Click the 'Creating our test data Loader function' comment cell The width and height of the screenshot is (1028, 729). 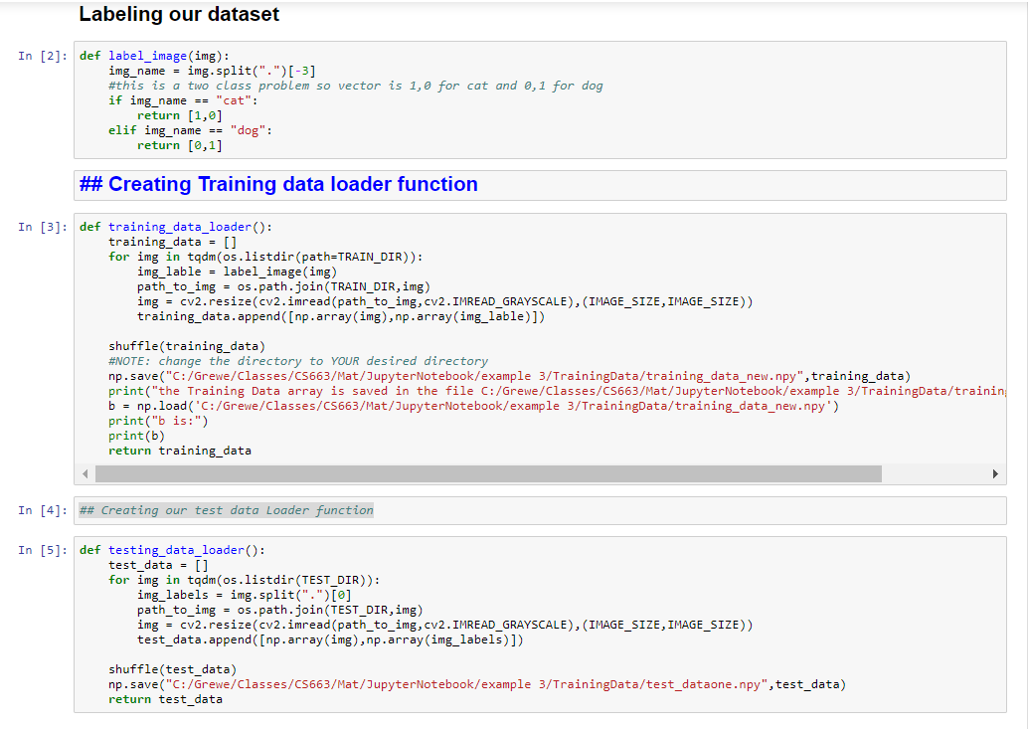[227, 511]
